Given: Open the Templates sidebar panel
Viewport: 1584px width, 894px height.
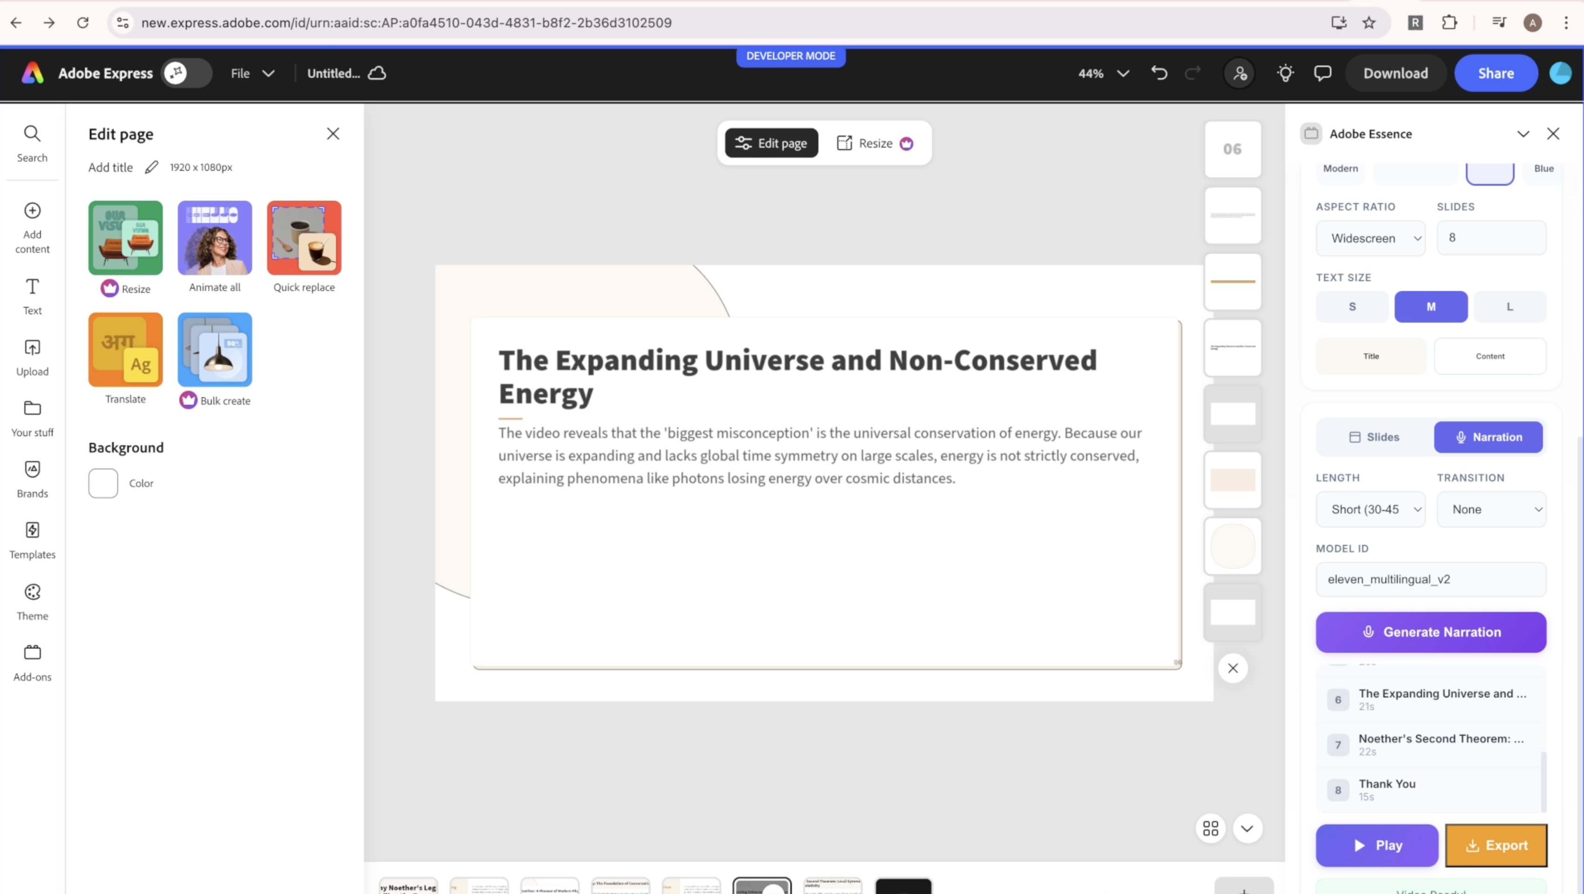Looking at the screenshot, I should [32, 539].
